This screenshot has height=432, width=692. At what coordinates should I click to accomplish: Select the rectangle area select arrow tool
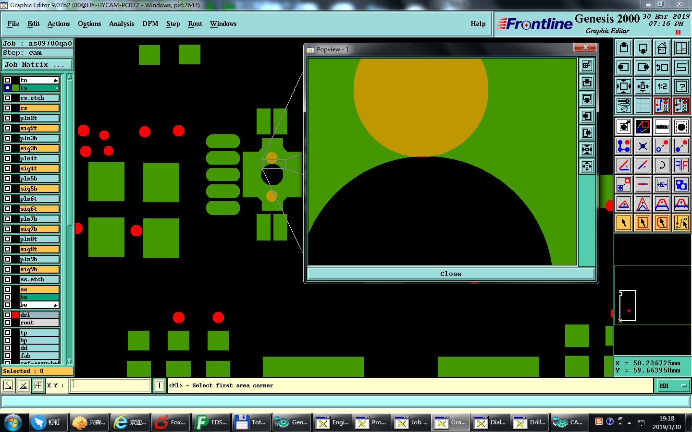pyautogui.click(x=643, y=223)
